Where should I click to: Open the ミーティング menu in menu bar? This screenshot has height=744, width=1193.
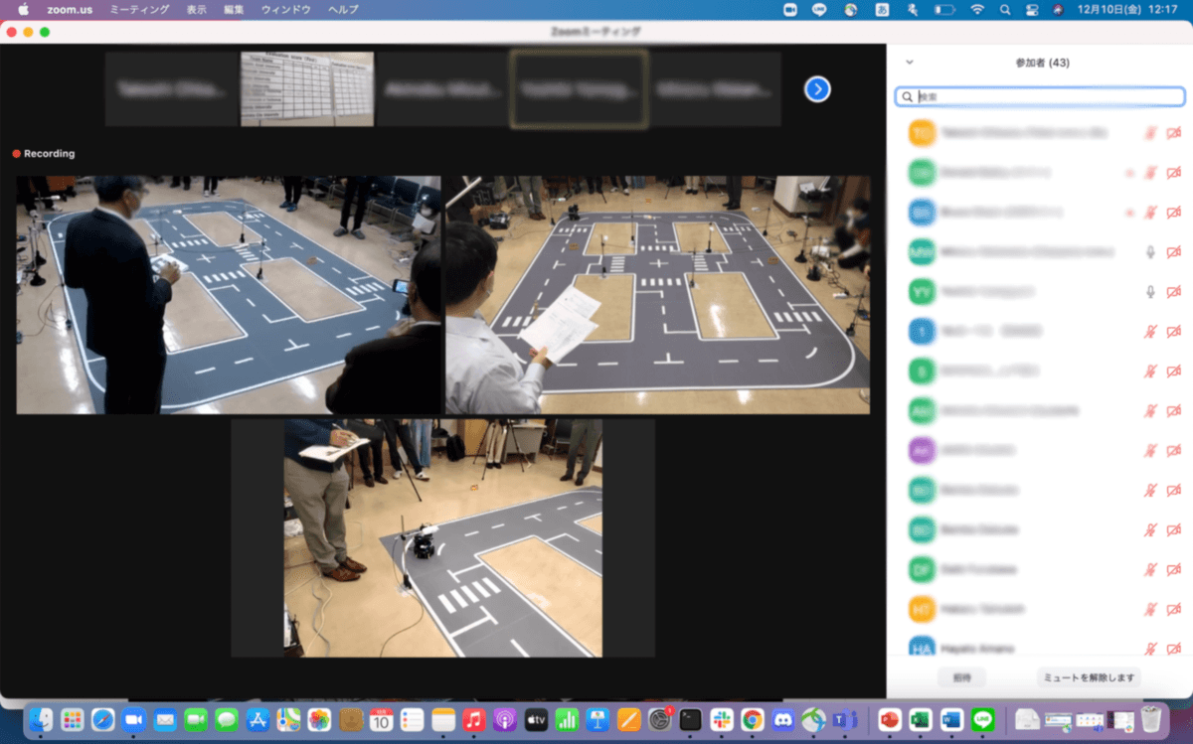point(139,9)
